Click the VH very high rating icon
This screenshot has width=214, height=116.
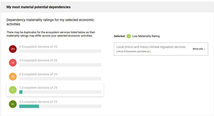click(x=13, y=49)
